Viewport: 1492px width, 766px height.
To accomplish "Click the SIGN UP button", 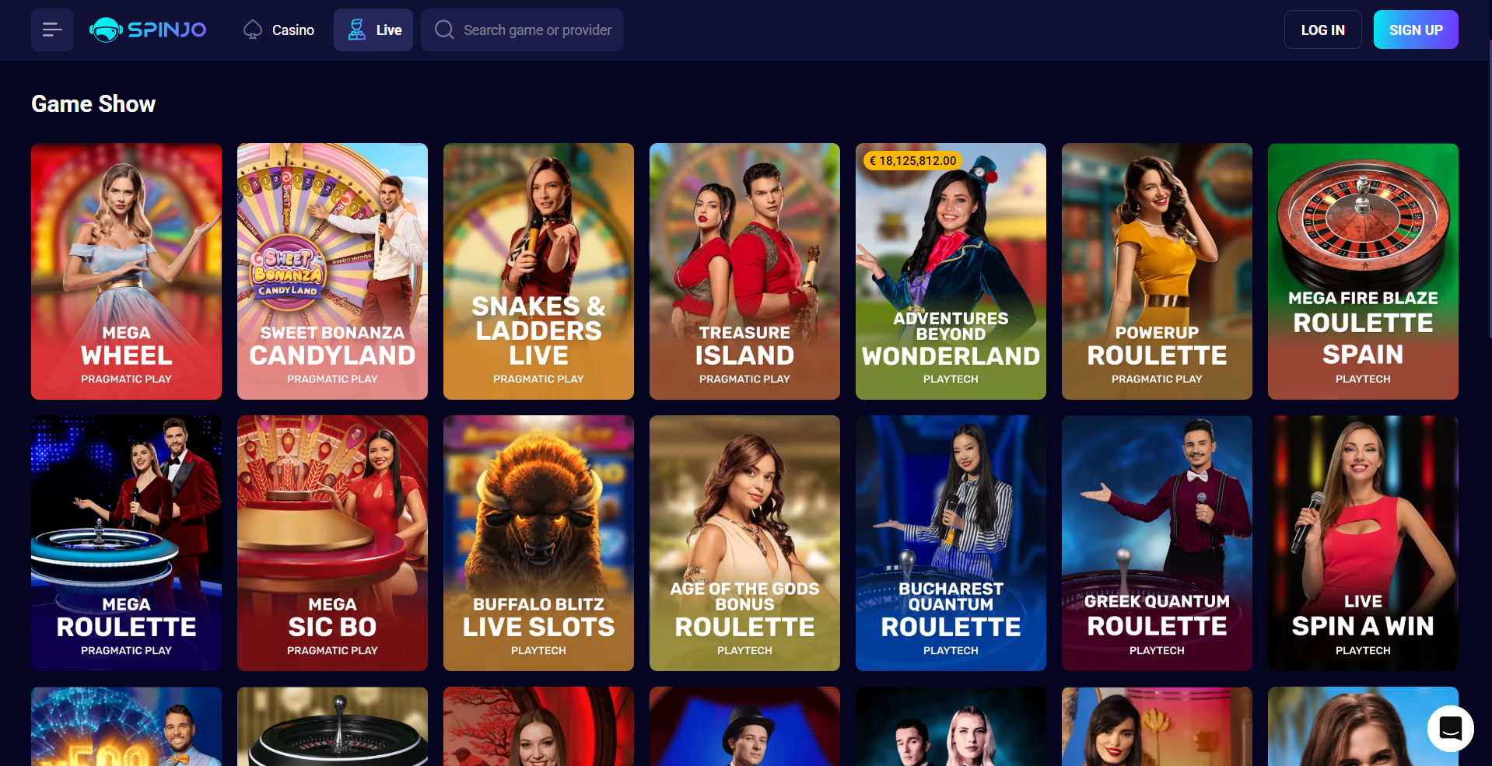I will point(1416,30).
